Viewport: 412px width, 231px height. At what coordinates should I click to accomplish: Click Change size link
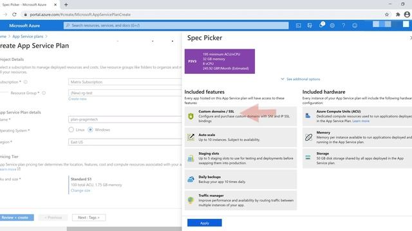click(80, 191)
